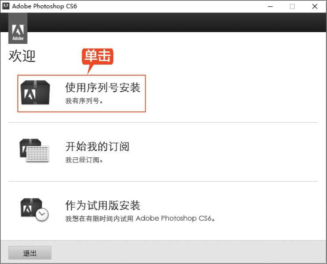Click the "欢迎" heading text
This screenshot has height=264, width=327.
[22, 56]
